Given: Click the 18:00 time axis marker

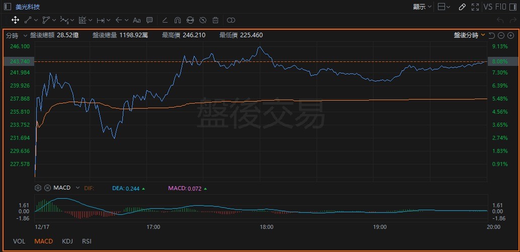Looking at the screenshot, I should [267, 227].
